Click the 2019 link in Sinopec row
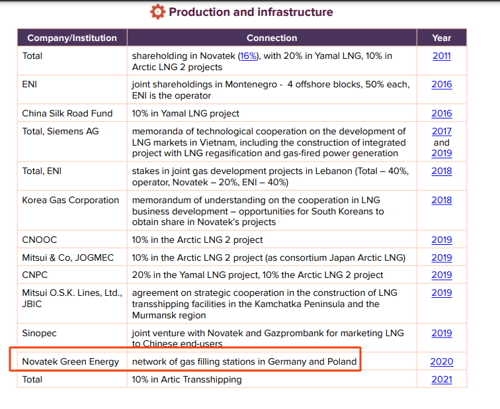Screen dimensions: 500x409 click(x=442, y=333)
